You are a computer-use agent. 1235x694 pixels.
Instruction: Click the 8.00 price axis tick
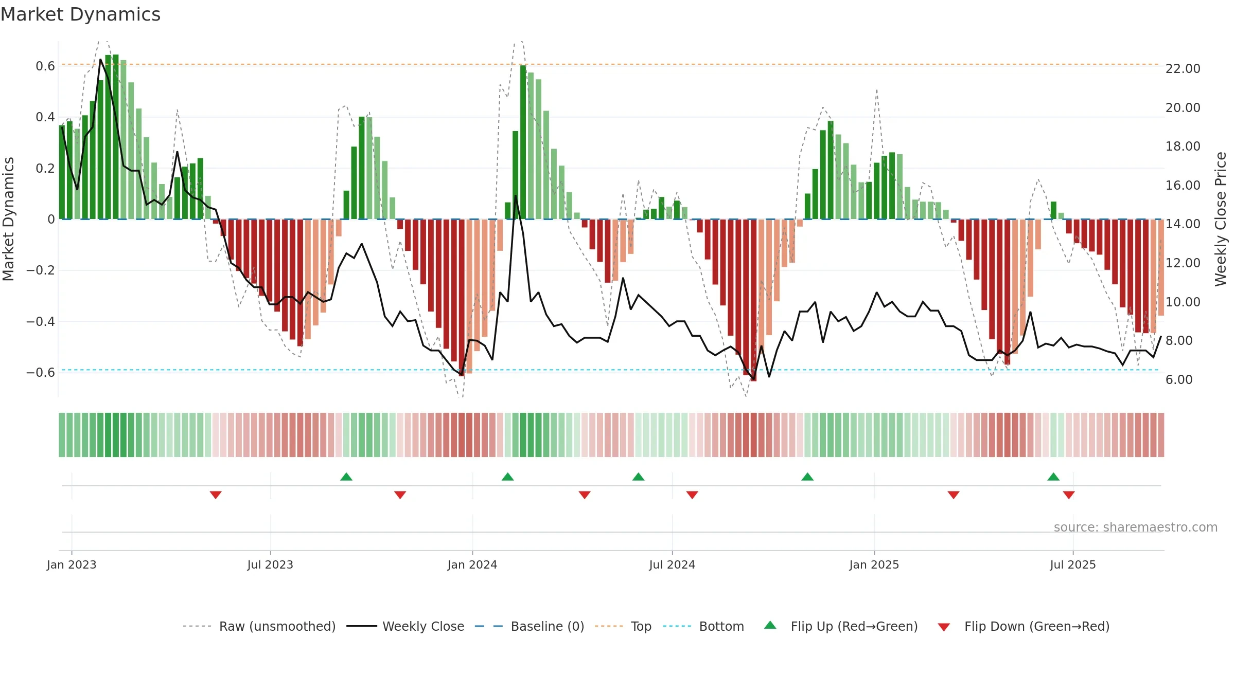point(1179,341)
